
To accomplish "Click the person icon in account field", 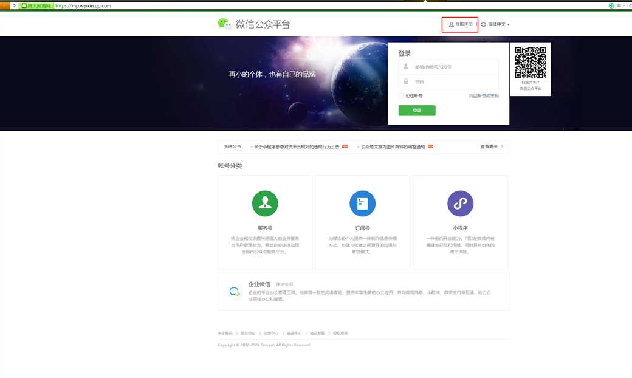I will (406, 66).
